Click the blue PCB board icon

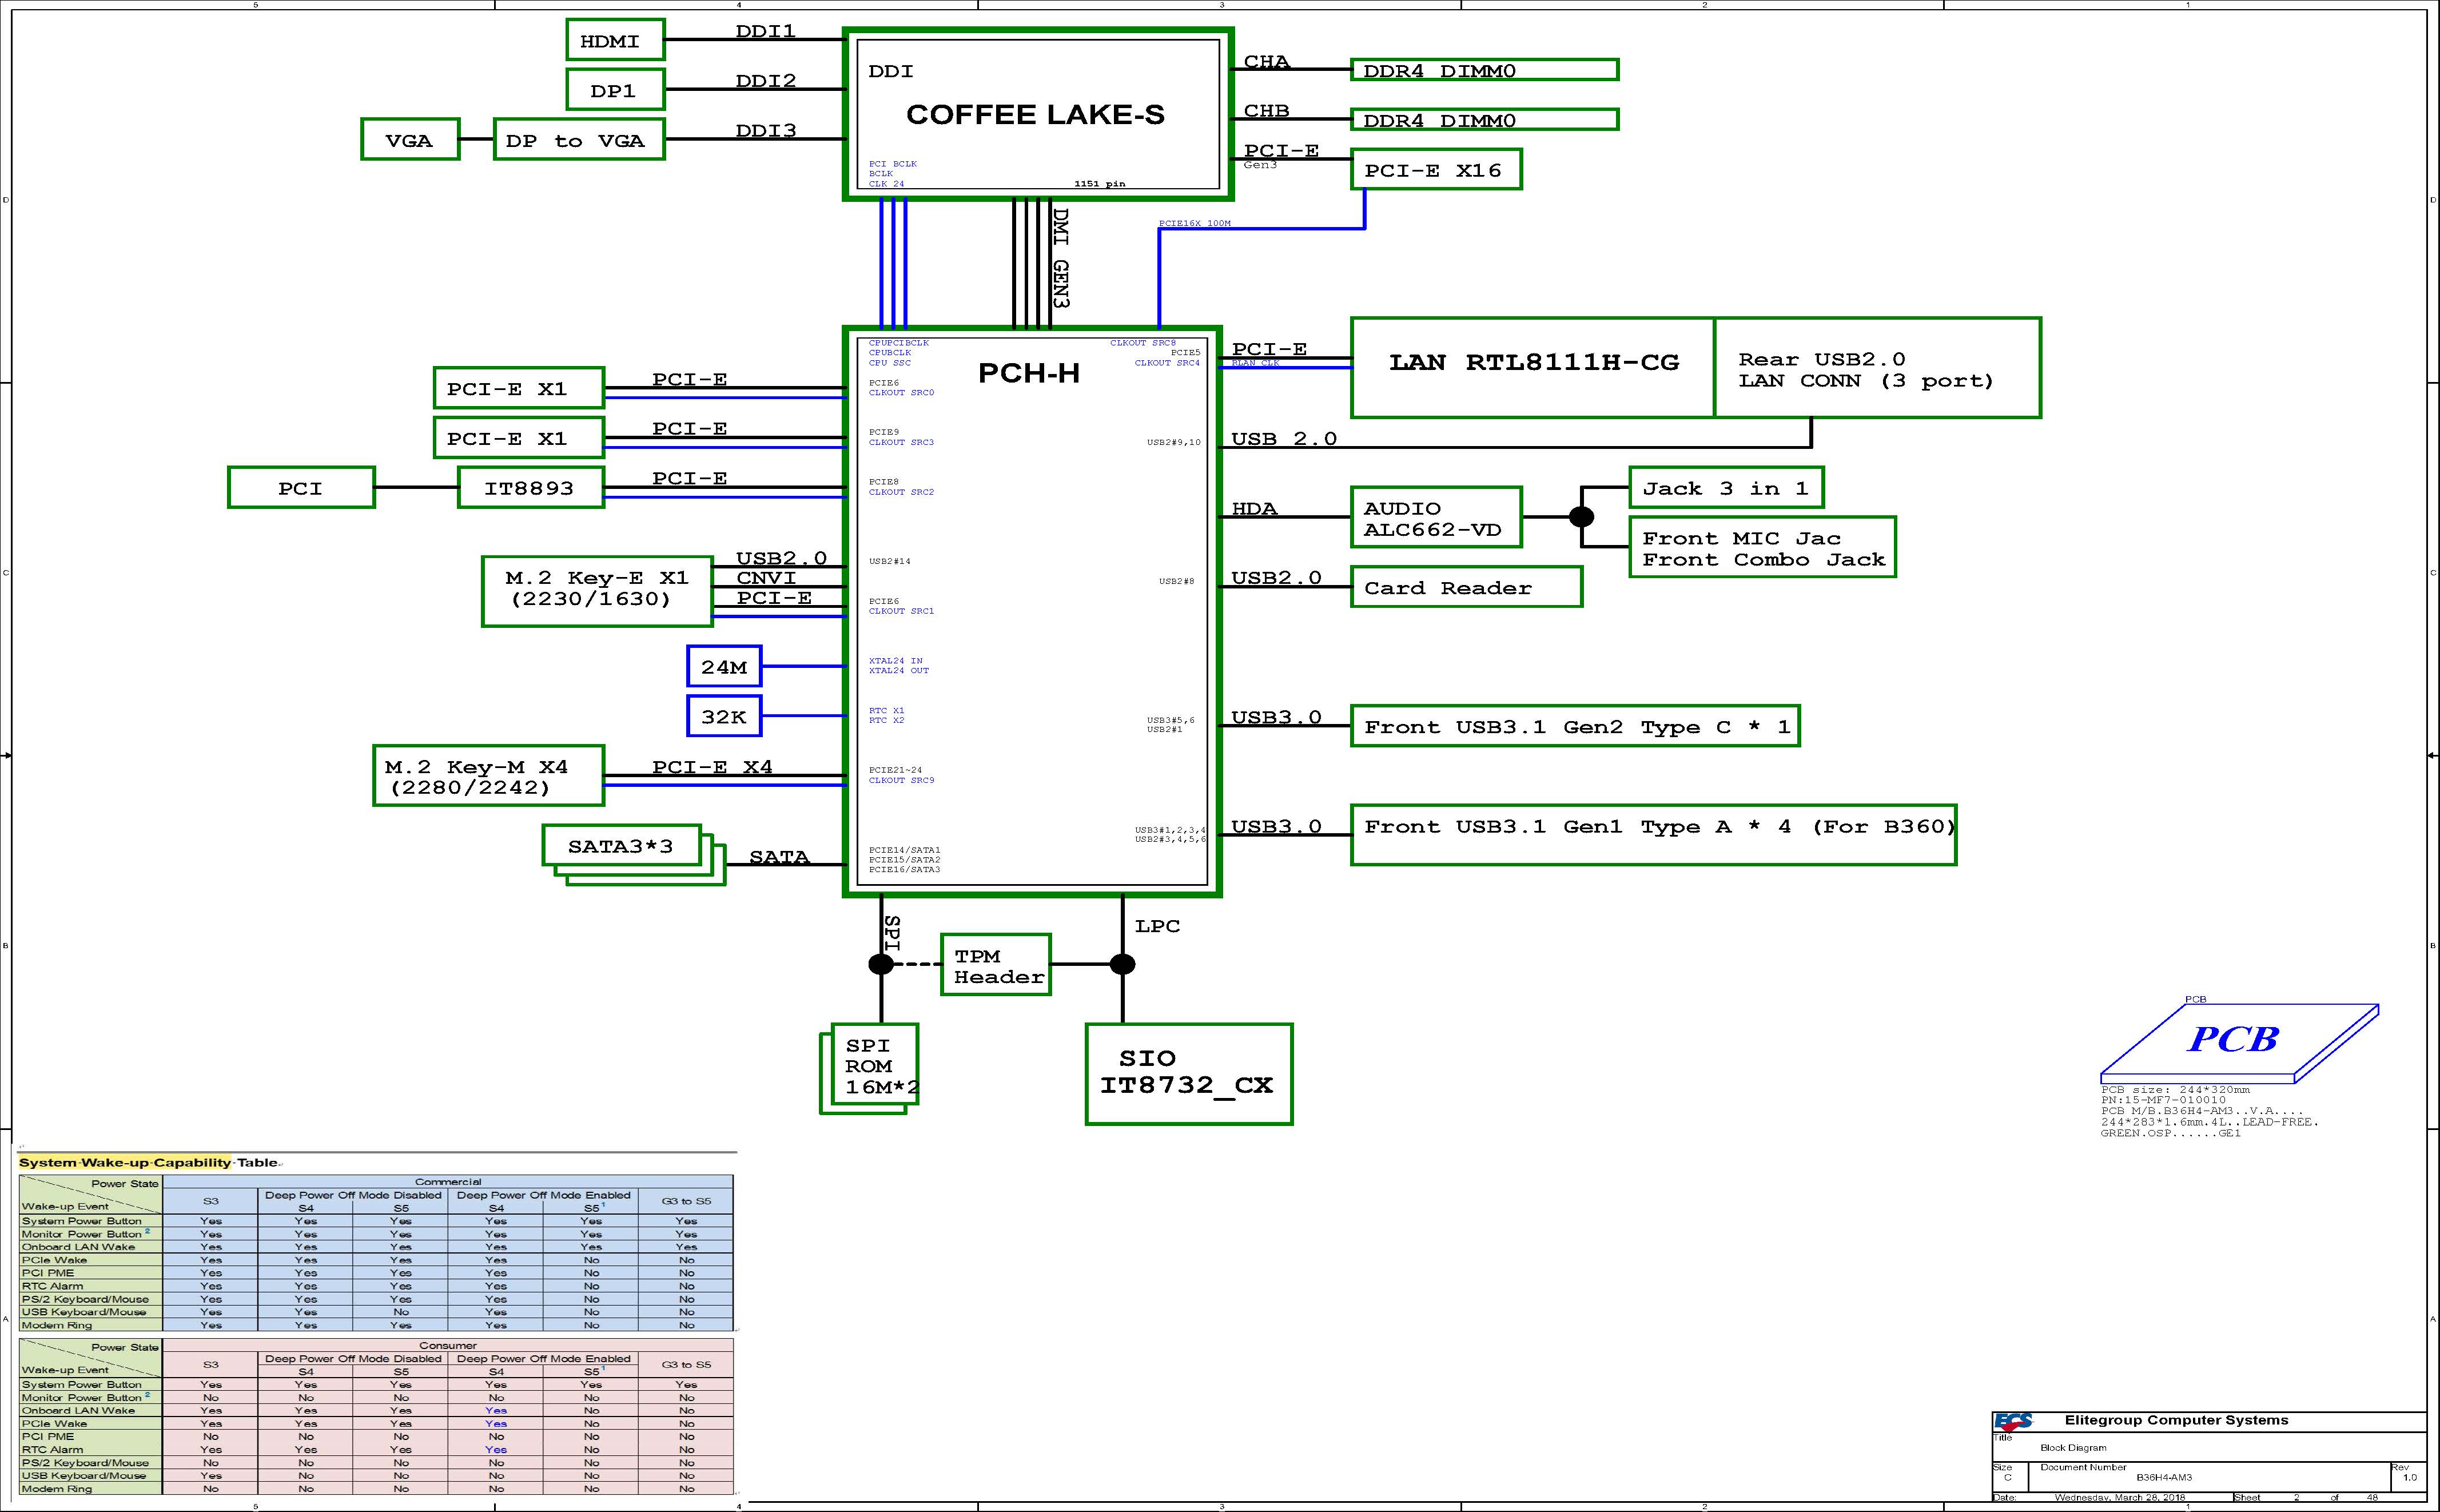tap(2239, 1043)
